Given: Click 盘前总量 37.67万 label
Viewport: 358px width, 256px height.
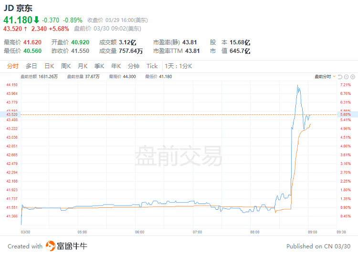Looking at the screenshot, I should [x=84, y=77].
